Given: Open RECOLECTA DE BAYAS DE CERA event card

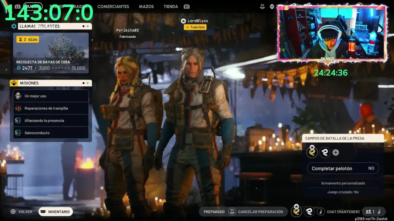Looking at the screenshot, I should pos(51,53).
